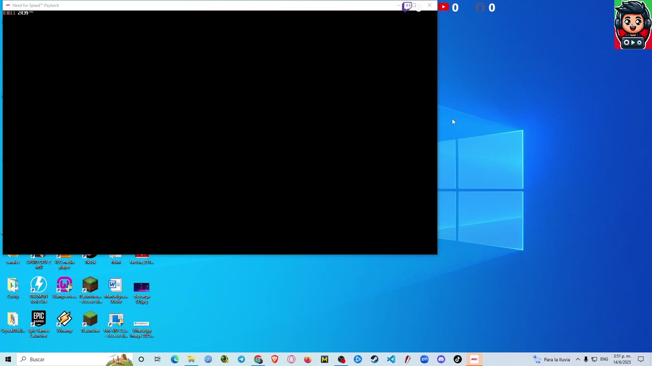Open Google Chrome from the taskbar
This screenshot has width=652, height=366.
[x=258, y=359]
